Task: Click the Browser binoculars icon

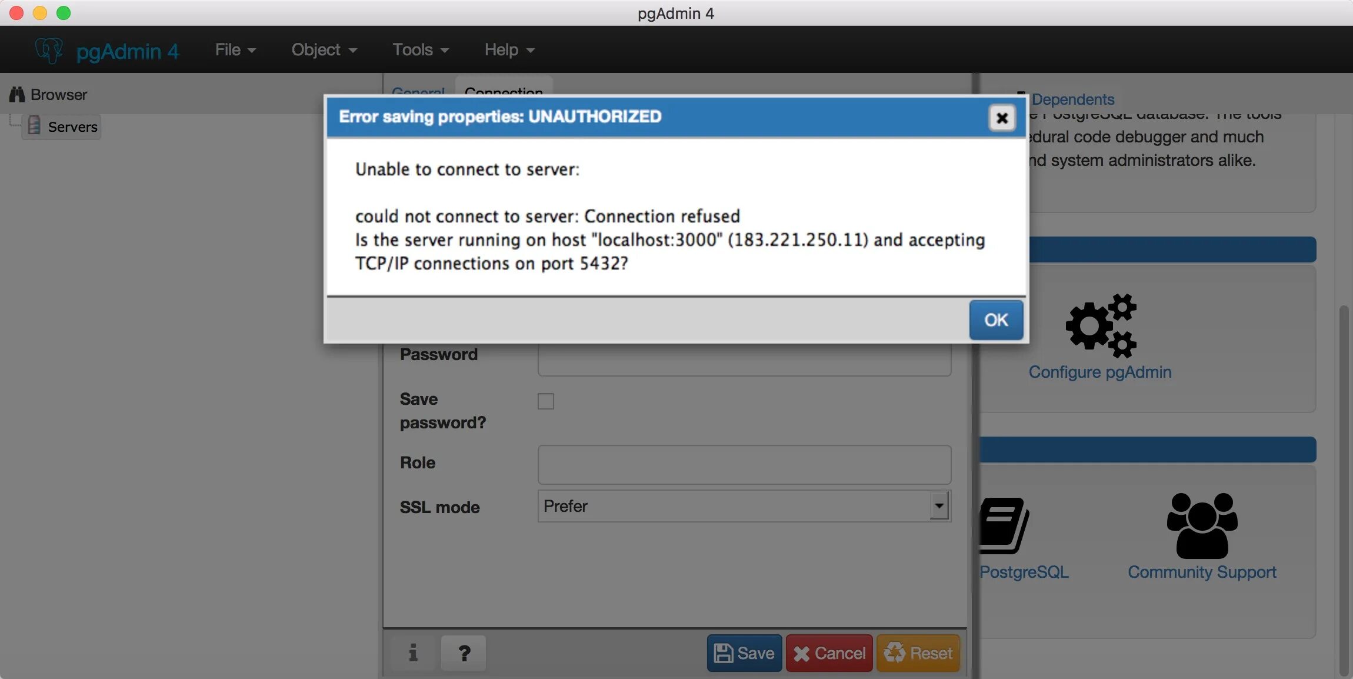Action: pyautogui.click(x=17, y=95)
